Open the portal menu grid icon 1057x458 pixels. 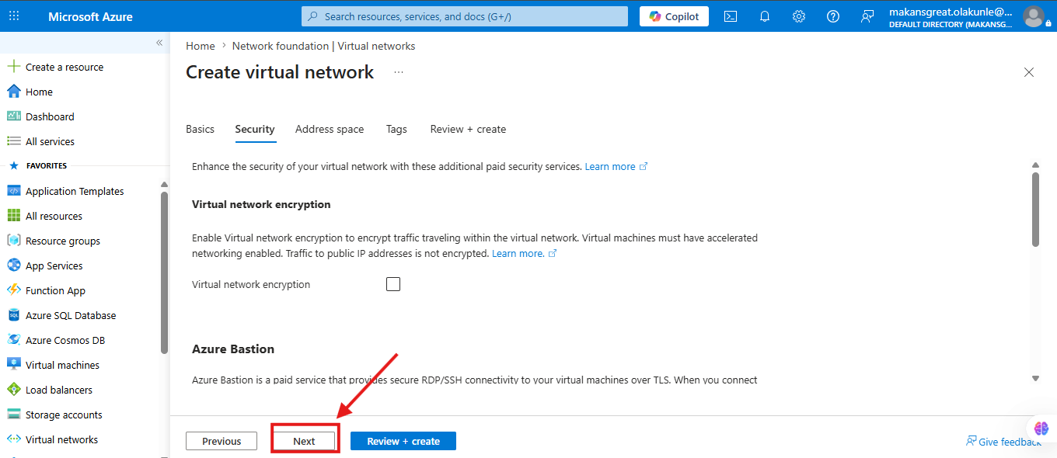tap(14, 16)
